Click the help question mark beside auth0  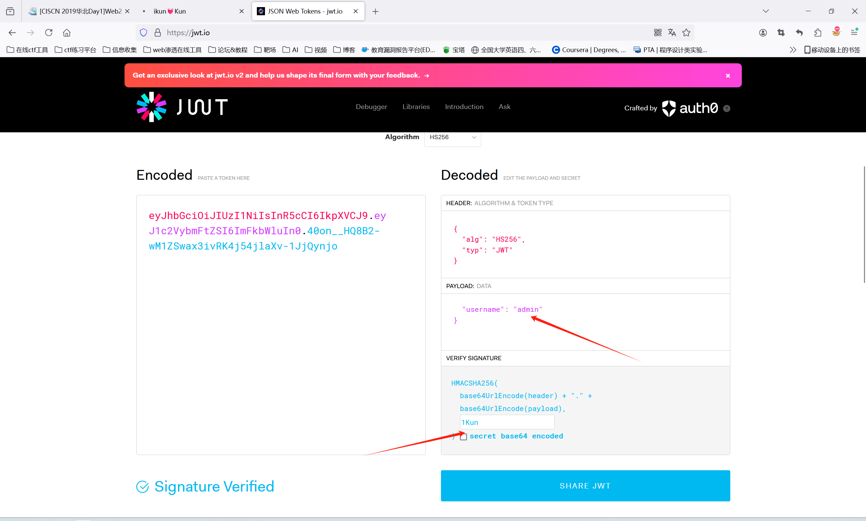click(727, 108)
